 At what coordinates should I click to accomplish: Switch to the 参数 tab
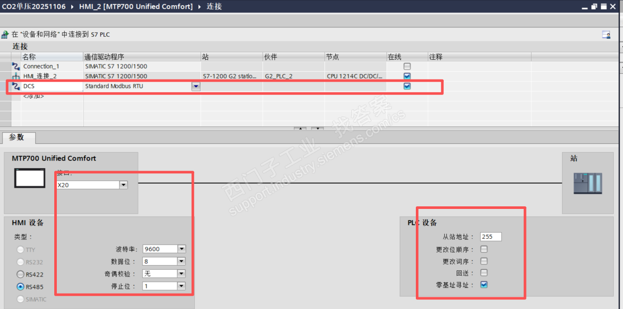(20, 138)
